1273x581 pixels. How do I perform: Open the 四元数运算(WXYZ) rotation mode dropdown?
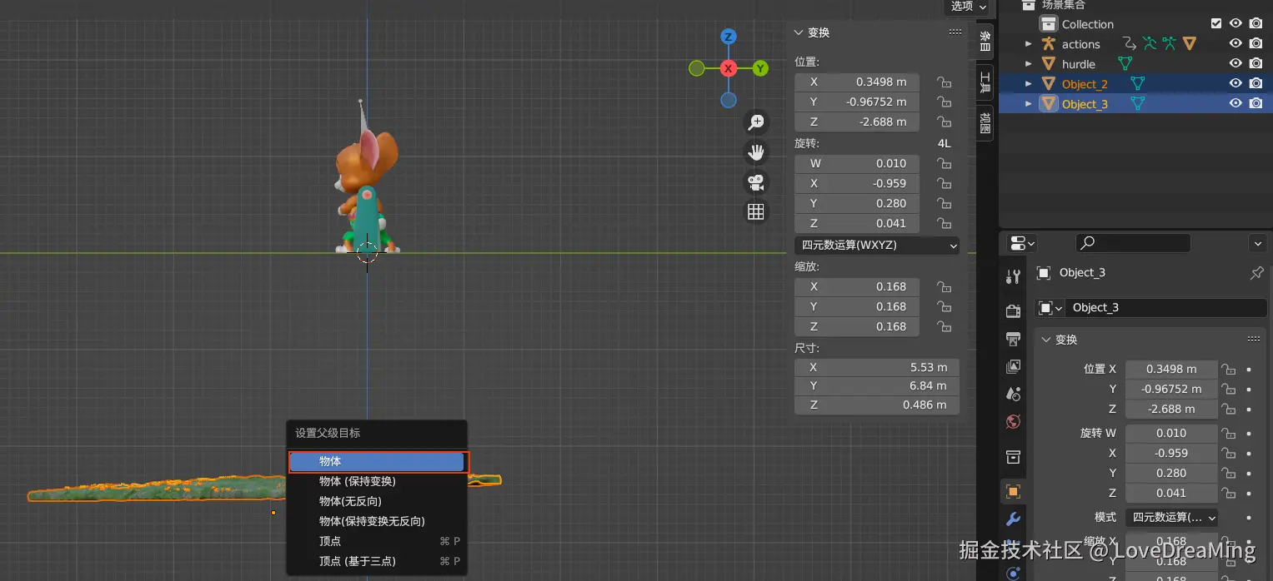[x=877, y=246]
